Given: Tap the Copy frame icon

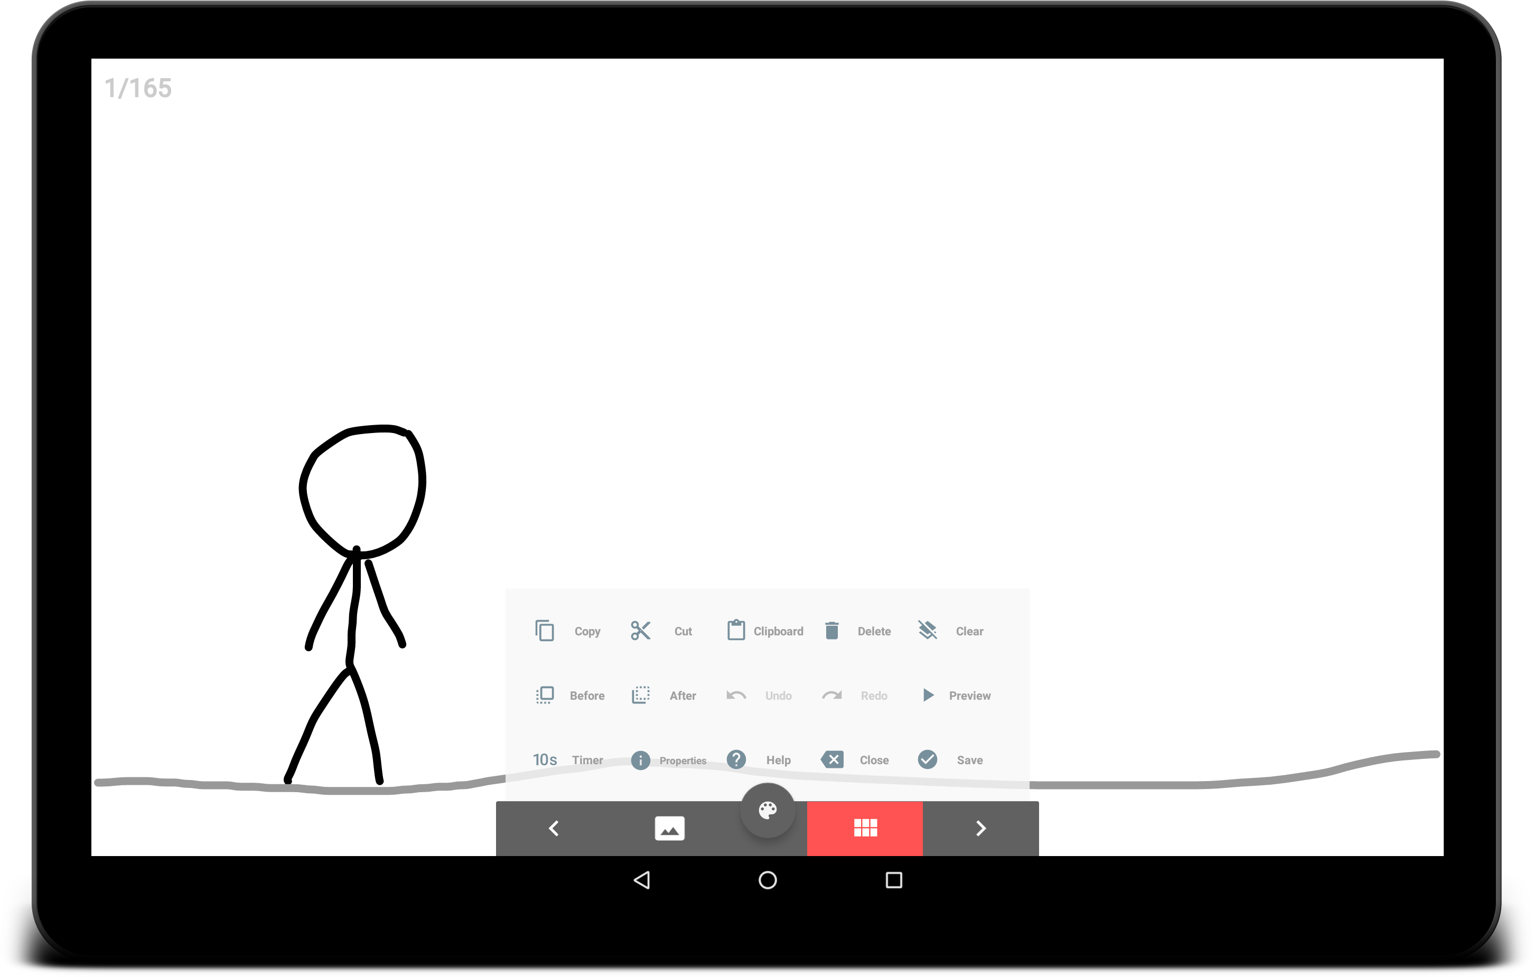Looking at the screenshot, I should click(544, 631).
